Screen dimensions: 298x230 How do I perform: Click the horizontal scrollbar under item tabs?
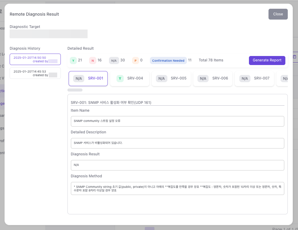point(75,90)
